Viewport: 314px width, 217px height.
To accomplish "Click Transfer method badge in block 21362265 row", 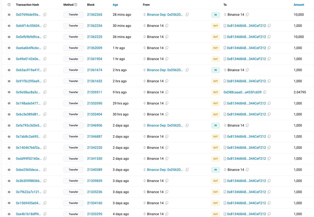I will point(74,15).
